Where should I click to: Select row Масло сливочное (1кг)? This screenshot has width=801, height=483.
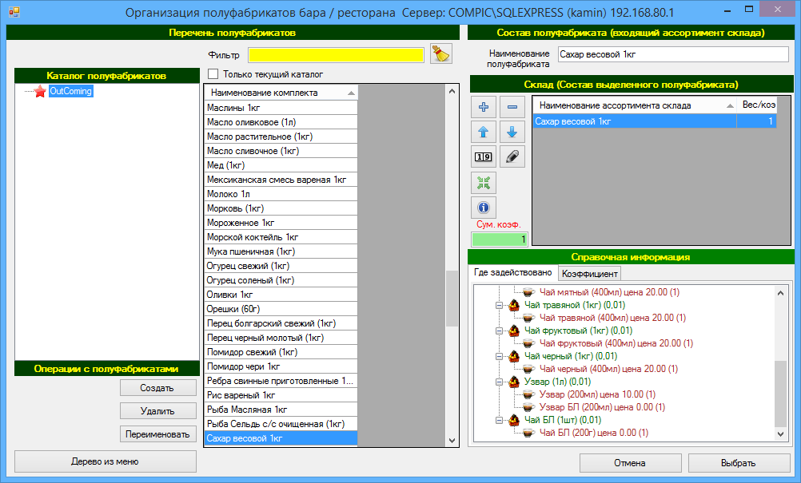click(281, 151)
